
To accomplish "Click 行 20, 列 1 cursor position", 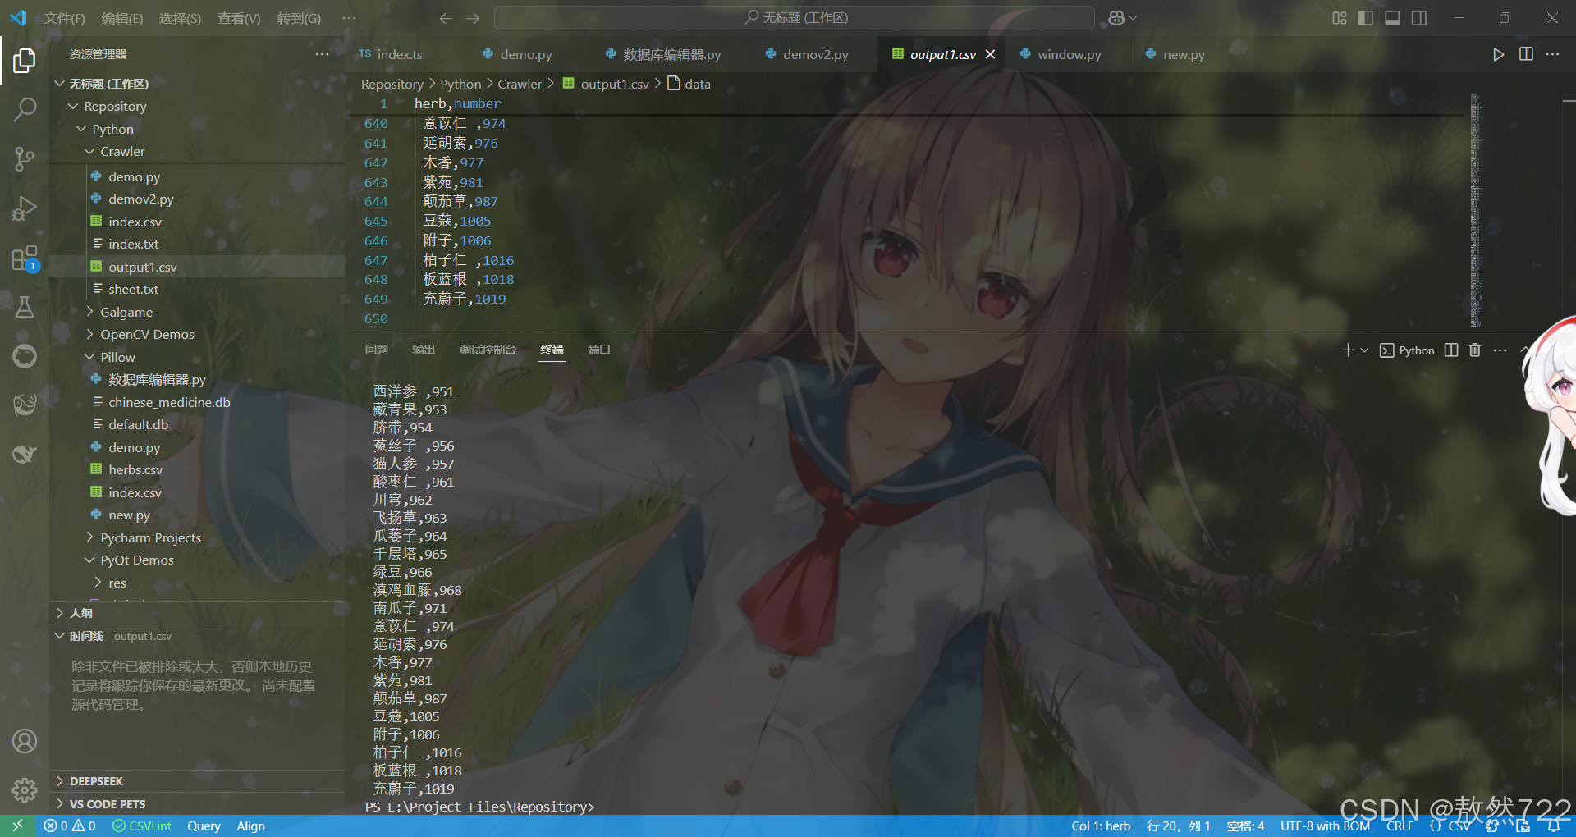I will pyautogui.click(x=1178, y=826).
